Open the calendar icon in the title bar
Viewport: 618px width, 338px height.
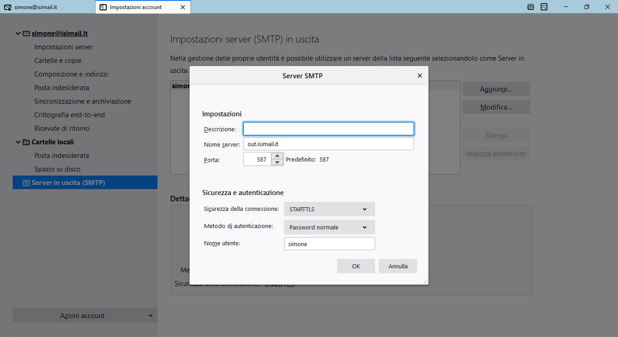pos(531,7)
